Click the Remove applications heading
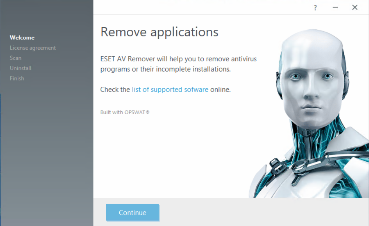369x226 pixels. pyautogui.click(x=159, y=32)
